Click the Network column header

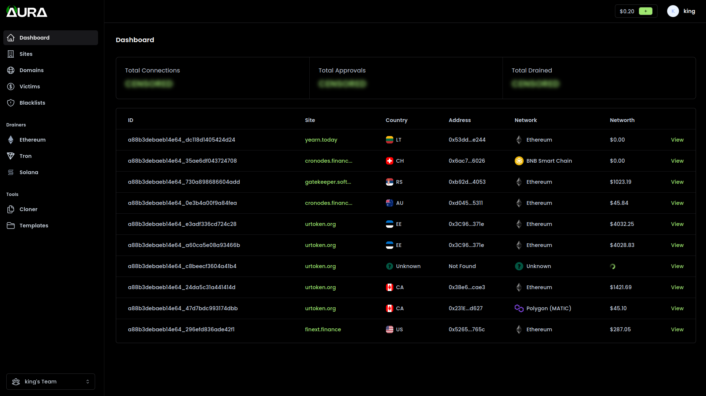pyautogui.click(x=525, y=120)
